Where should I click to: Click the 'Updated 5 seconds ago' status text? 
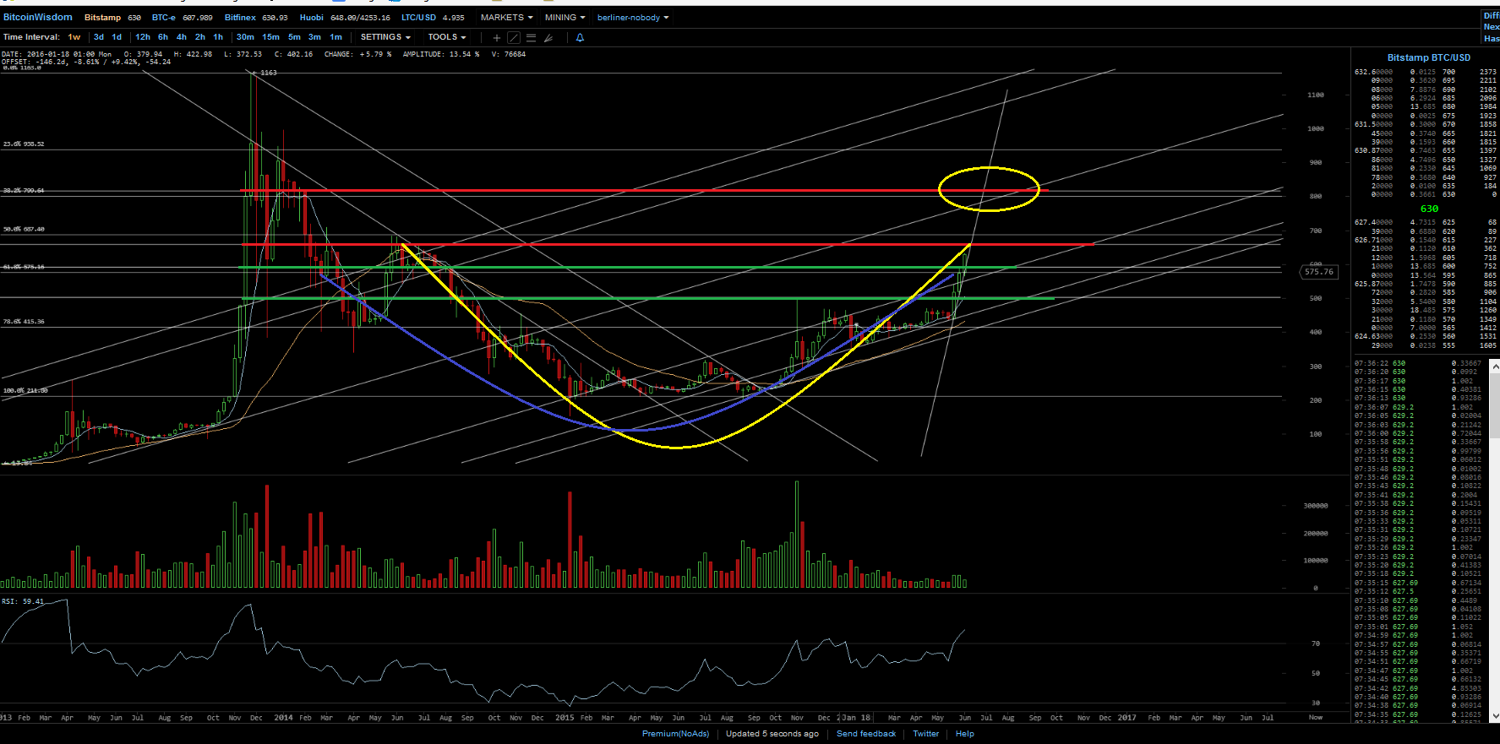point(772,734)
